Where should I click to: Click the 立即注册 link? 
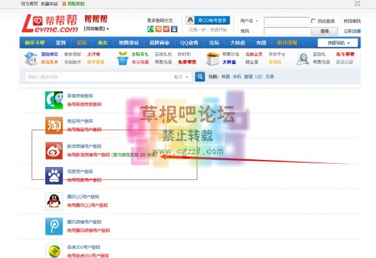(x=351, y=31)
